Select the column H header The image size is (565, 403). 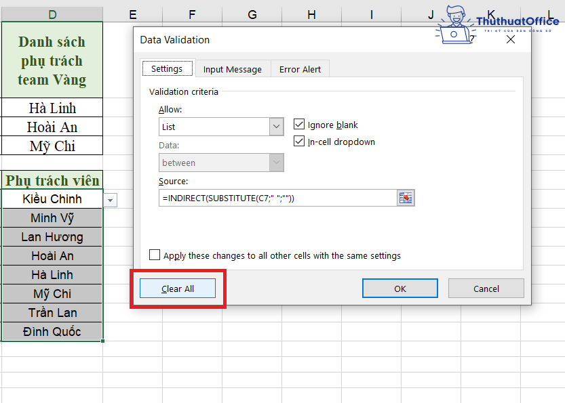311,14
